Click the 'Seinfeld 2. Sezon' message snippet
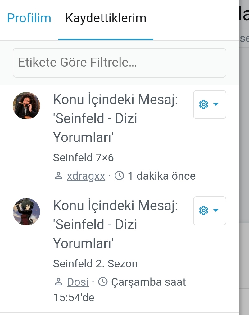Viewport: 249px width, 315px height. [95, 264]
